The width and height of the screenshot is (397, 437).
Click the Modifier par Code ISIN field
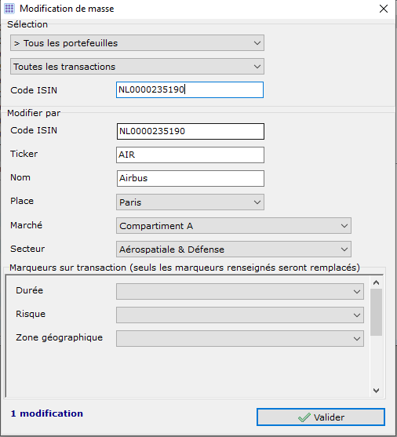tap(191, 131)
